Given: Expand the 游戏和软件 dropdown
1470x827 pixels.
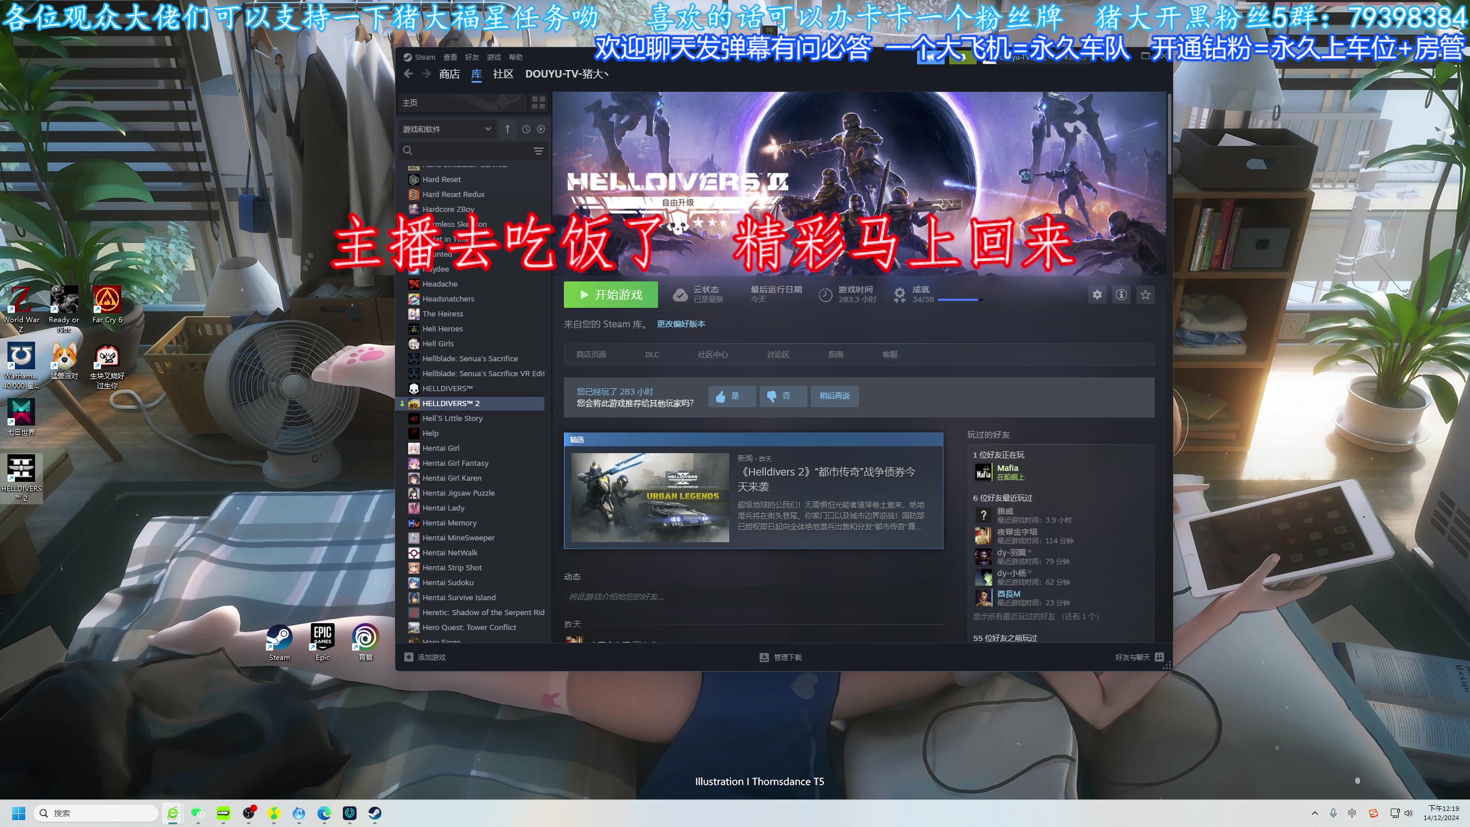Looking at the screenshot, I should [447, 129].
